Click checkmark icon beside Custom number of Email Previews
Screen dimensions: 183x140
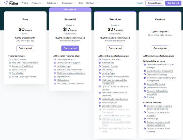click(145, 129)
